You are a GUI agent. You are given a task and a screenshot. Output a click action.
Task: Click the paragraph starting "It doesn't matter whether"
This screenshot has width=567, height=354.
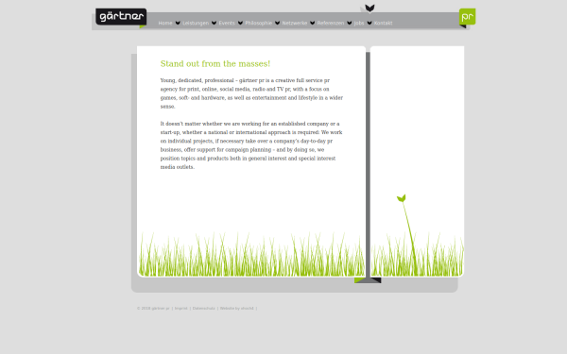(251, 145)
